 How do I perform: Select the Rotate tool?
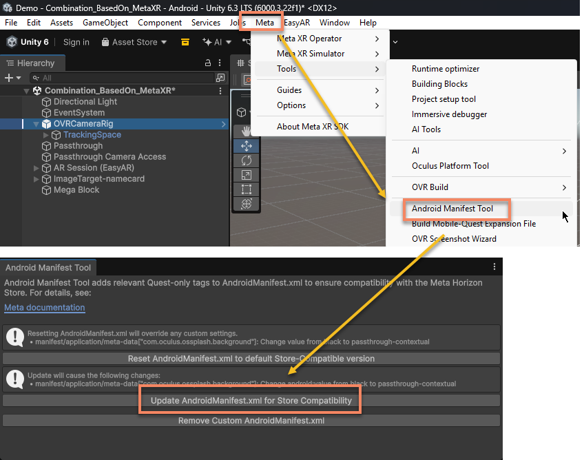(246, 160)
